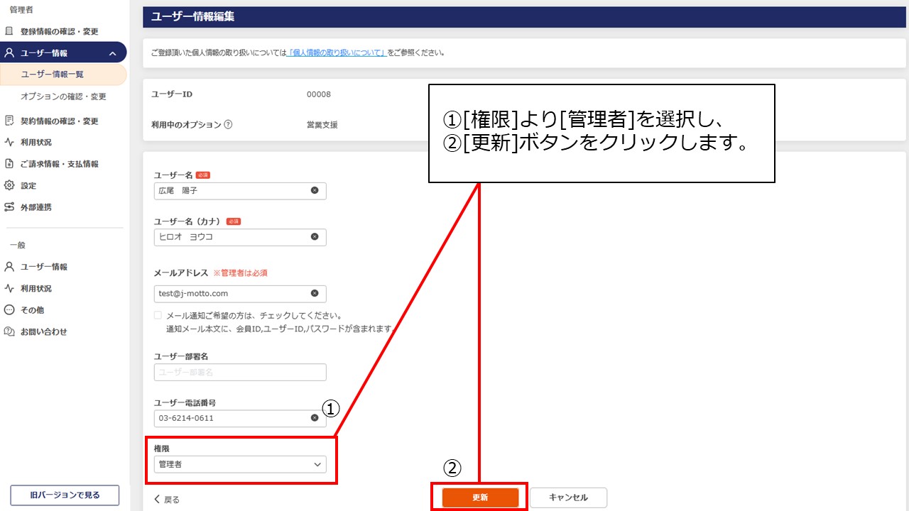
Task: Click the user ID value 00008
Action: click(x=318, y=94)
